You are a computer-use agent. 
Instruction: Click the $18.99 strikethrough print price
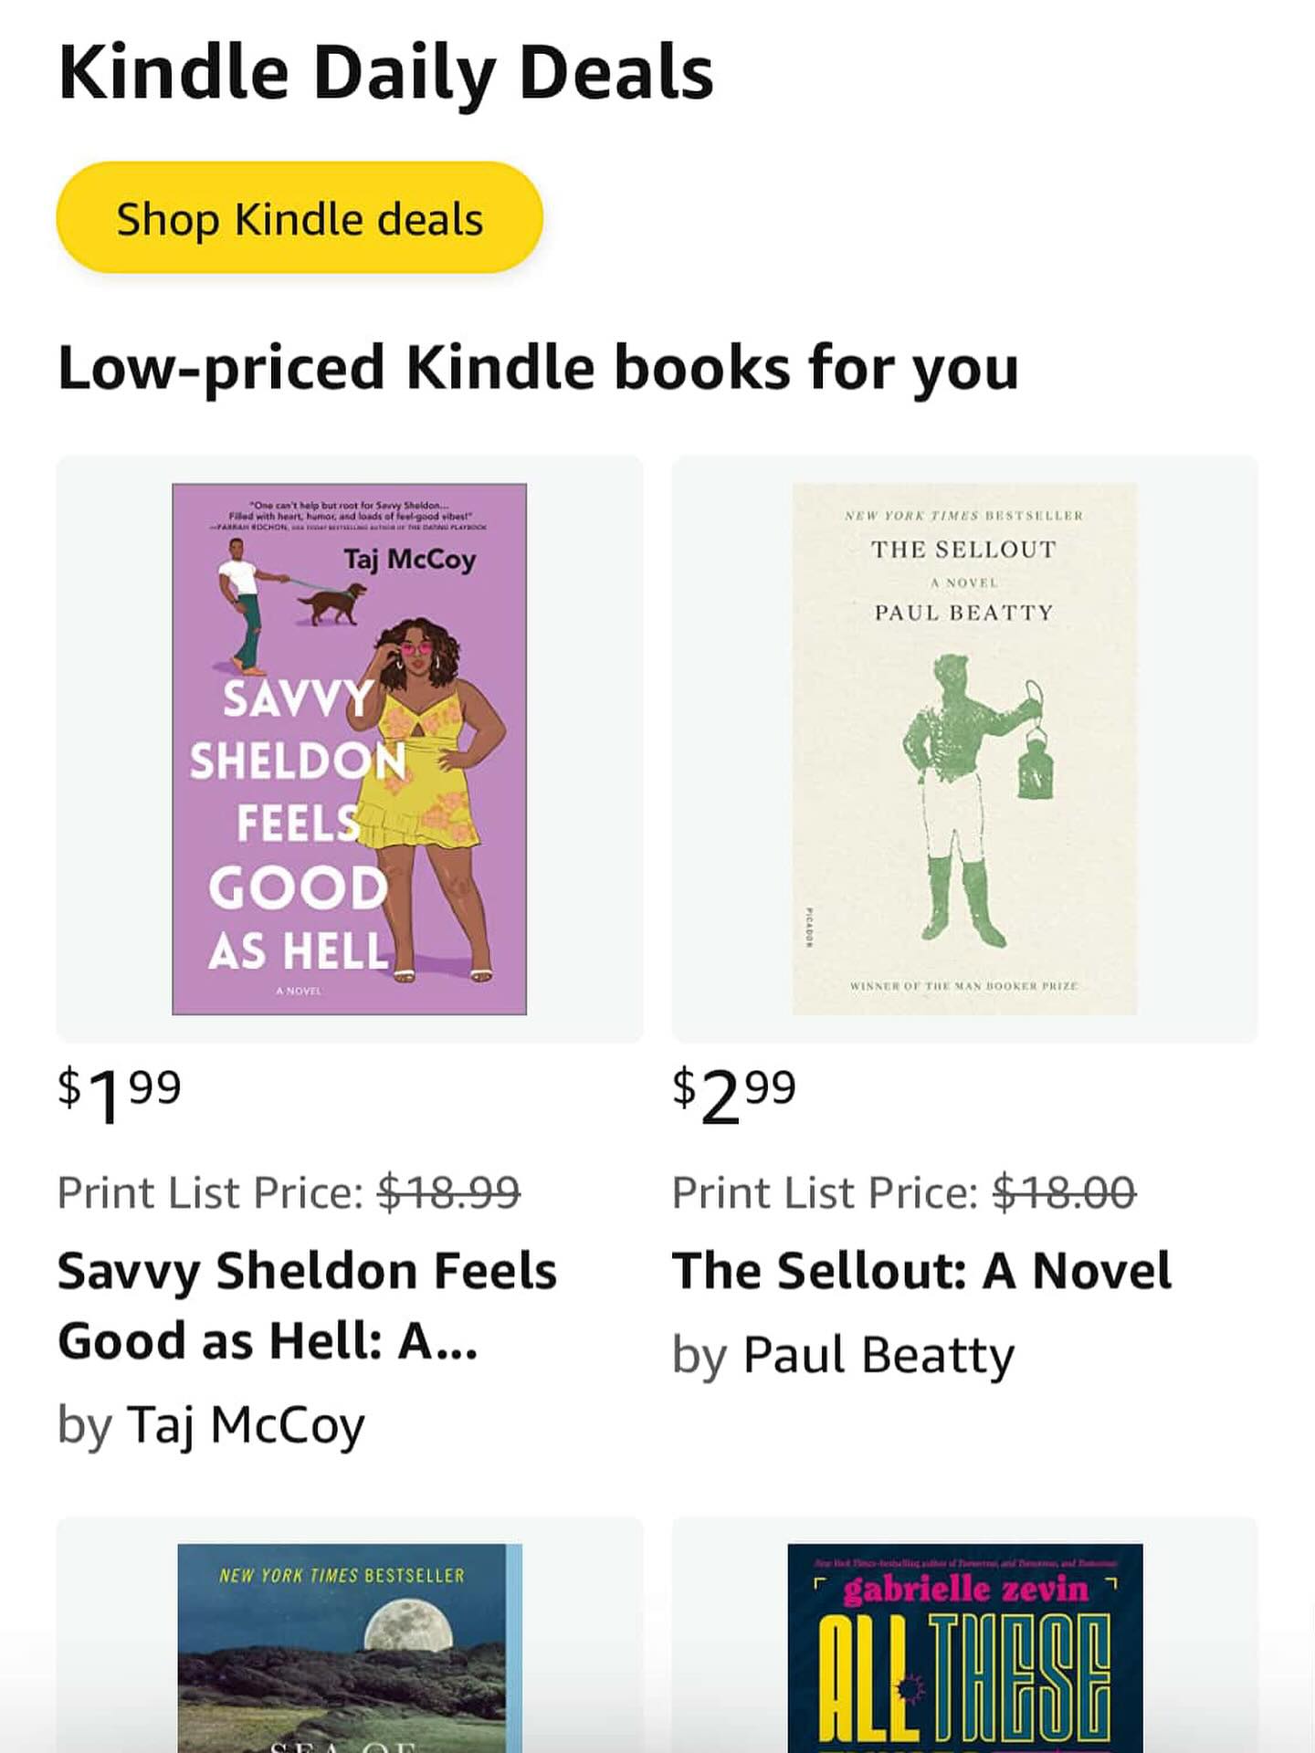(x=452, y=1191)
